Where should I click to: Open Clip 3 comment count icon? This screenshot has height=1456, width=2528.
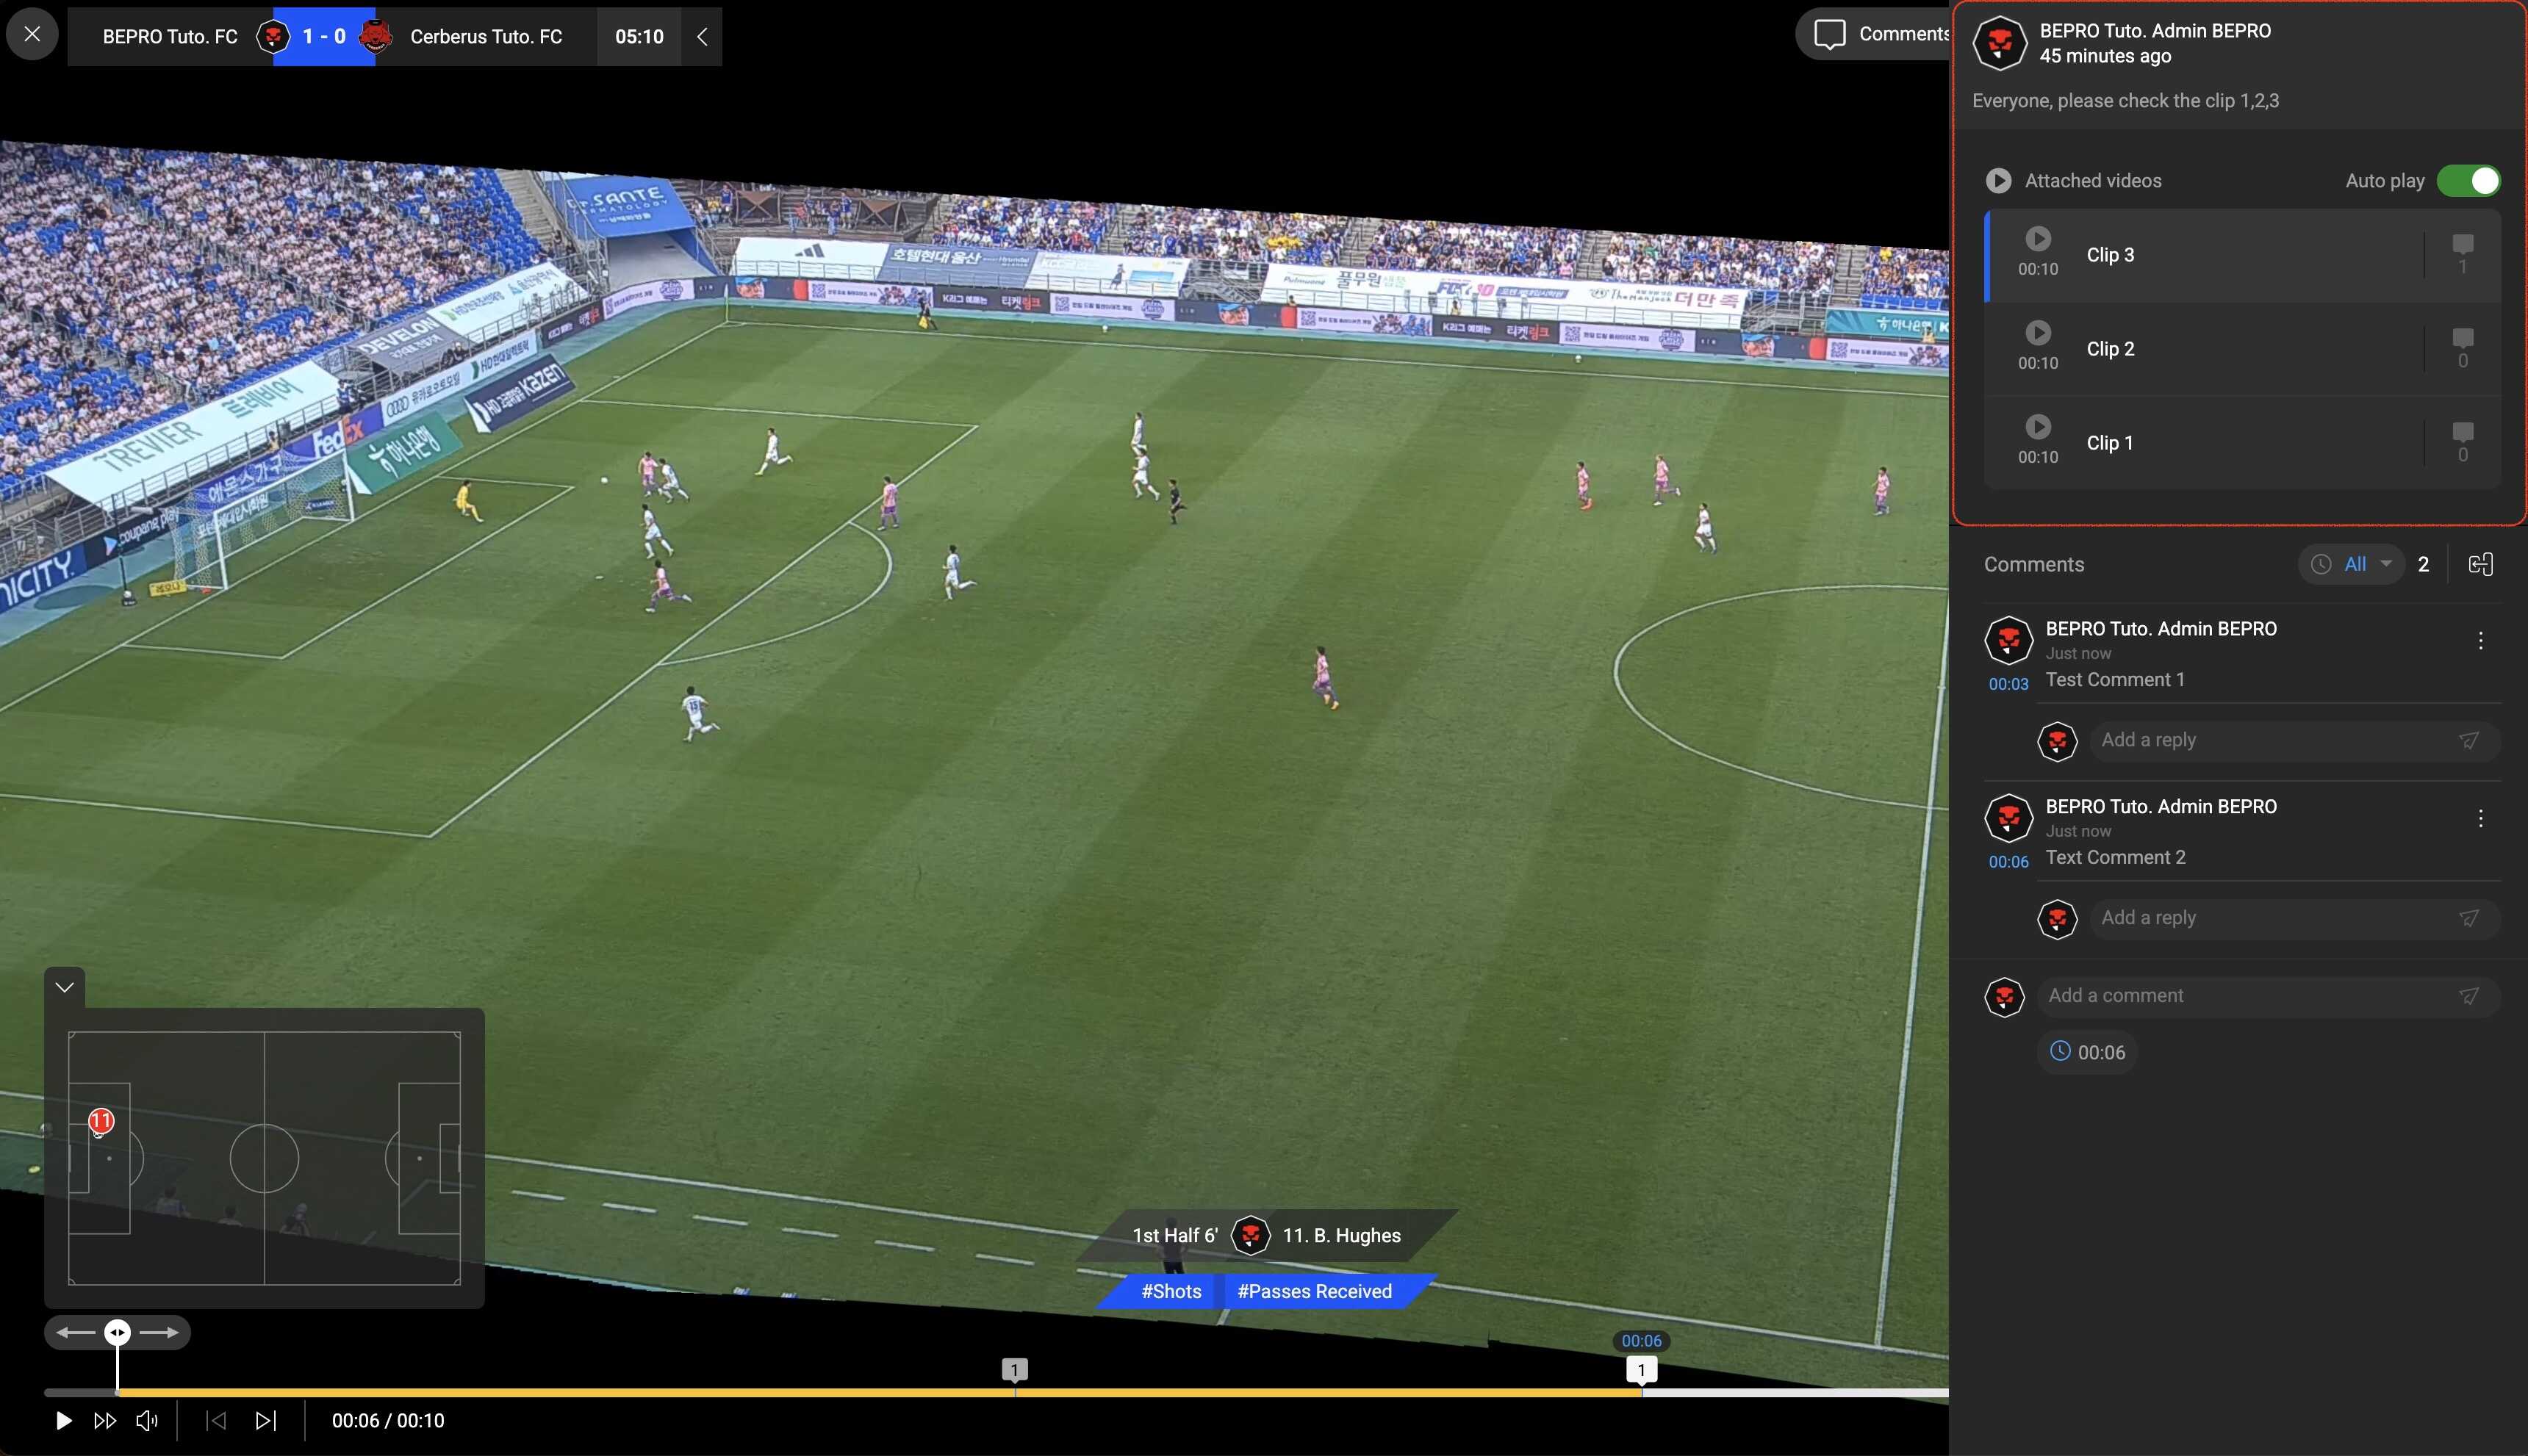point(2462,254)
